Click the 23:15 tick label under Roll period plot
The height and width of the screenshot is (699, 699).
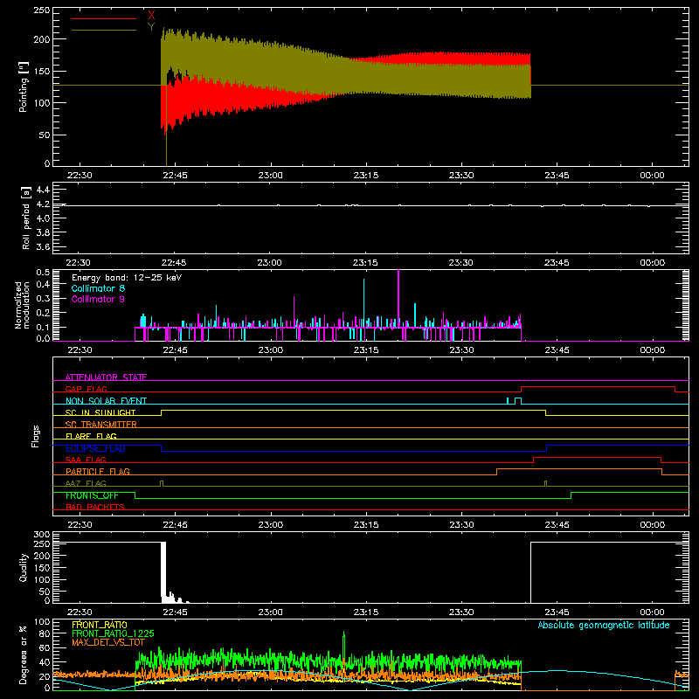coord(365,263)
